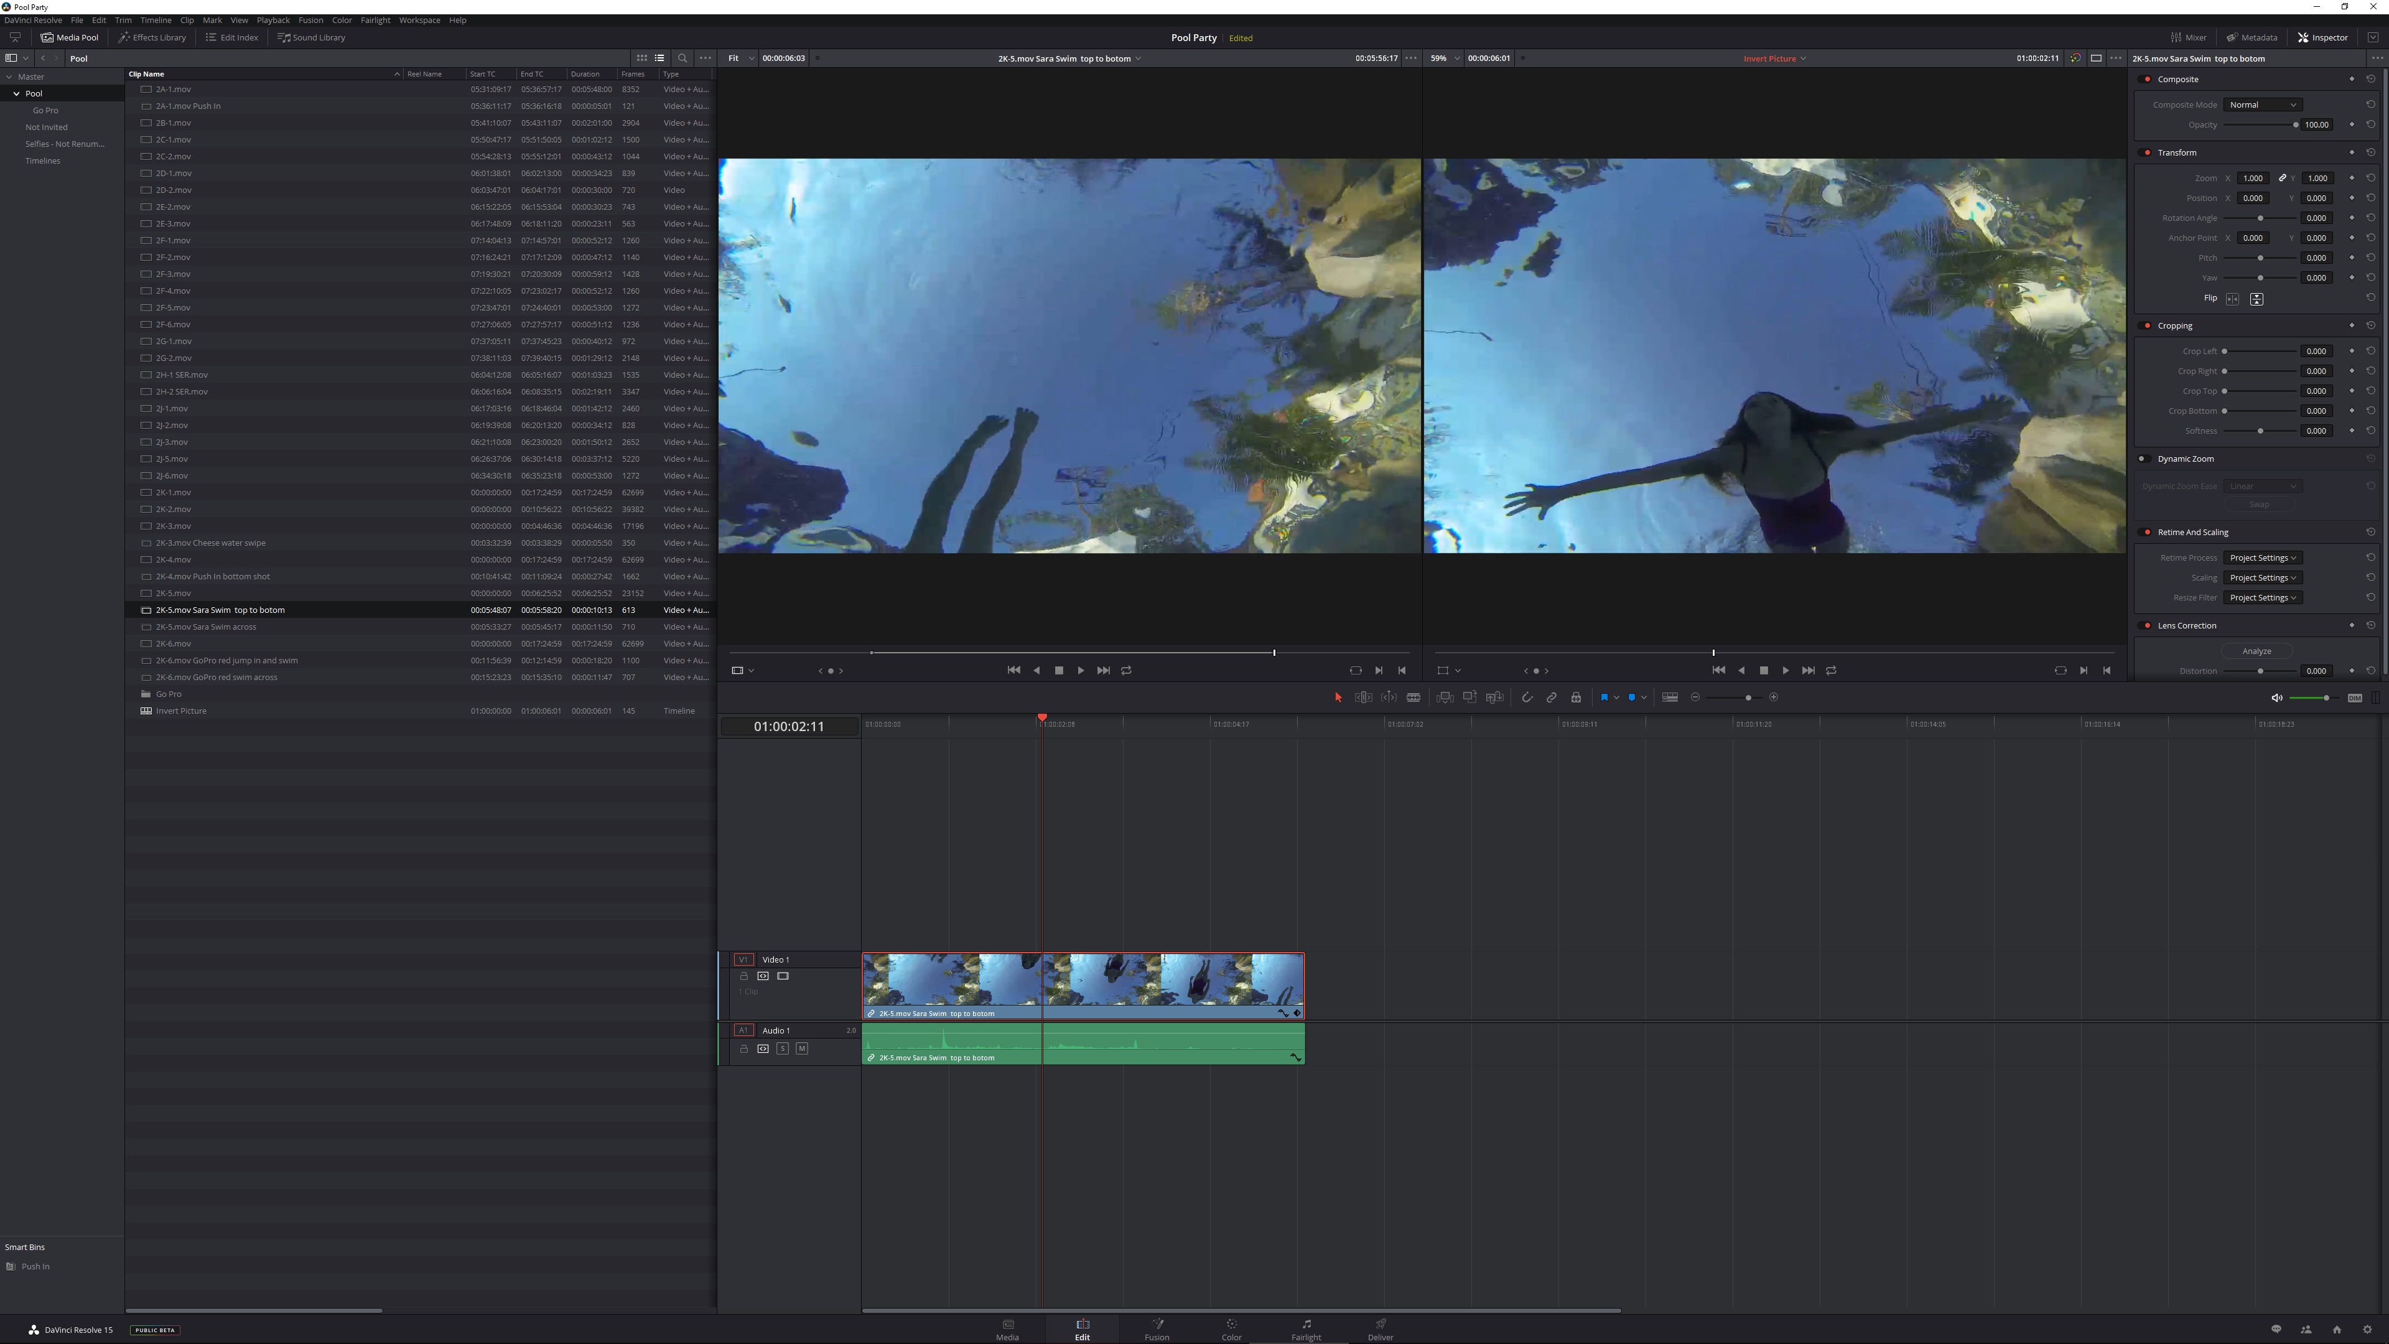
Task: Play the source viewer clip
Action: pyautogui.click(x=1081, y=671)
